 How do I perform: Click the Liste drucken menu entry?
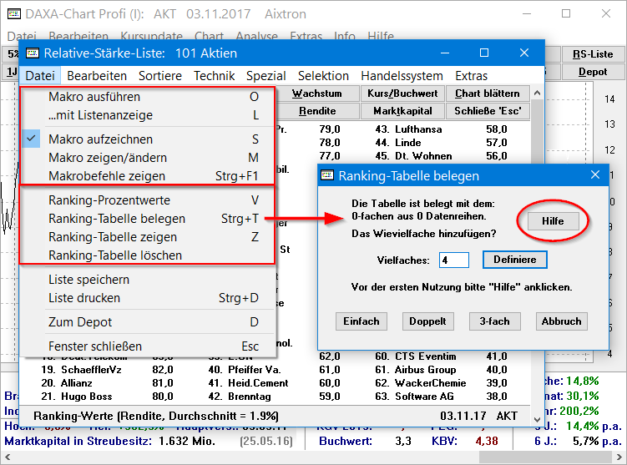coord(84,298)
